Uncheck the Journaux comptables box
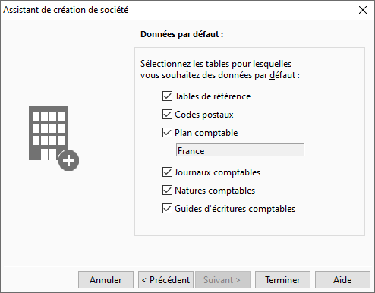The width and height of the screenshot is (375, 293). 167,172
